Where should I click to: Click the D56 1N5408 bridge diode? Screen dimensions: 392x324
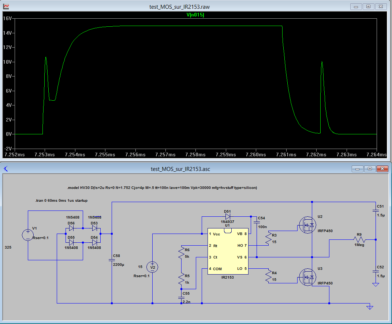[71, 228]
